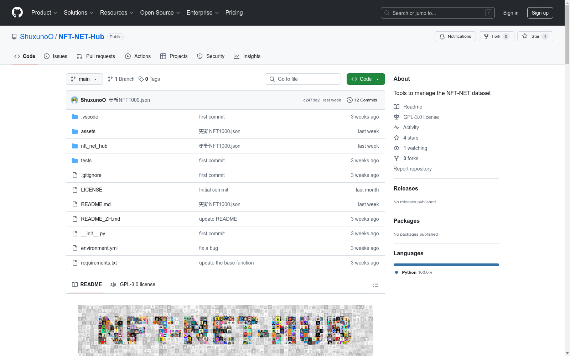570x356 pixels.
Task: Open the green Code dropdown button
Action: [x=366, y=79]
